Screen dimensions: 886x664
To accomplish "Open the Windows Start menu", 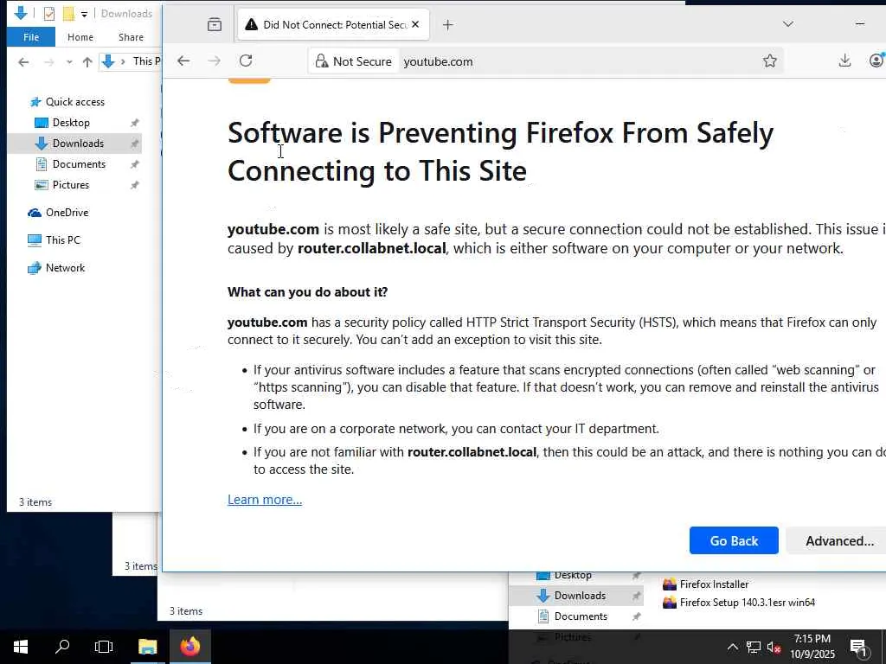I will point(21,647).
